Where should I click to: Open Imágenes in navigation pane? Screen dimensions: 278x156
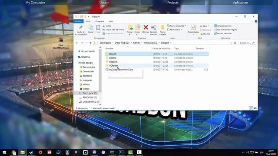click(x=86, y=80)
